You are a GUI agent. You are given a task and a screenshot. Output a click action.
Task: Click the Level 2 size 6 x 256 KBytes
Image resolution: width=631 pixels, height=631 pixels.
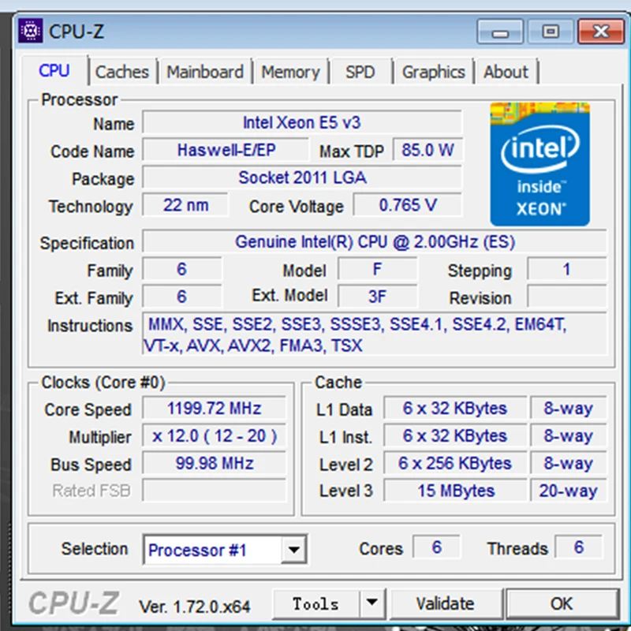455,463
